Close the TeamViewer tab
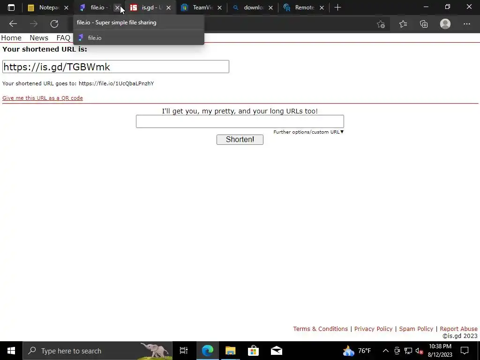The image size is (480, 360). (219, 7)
